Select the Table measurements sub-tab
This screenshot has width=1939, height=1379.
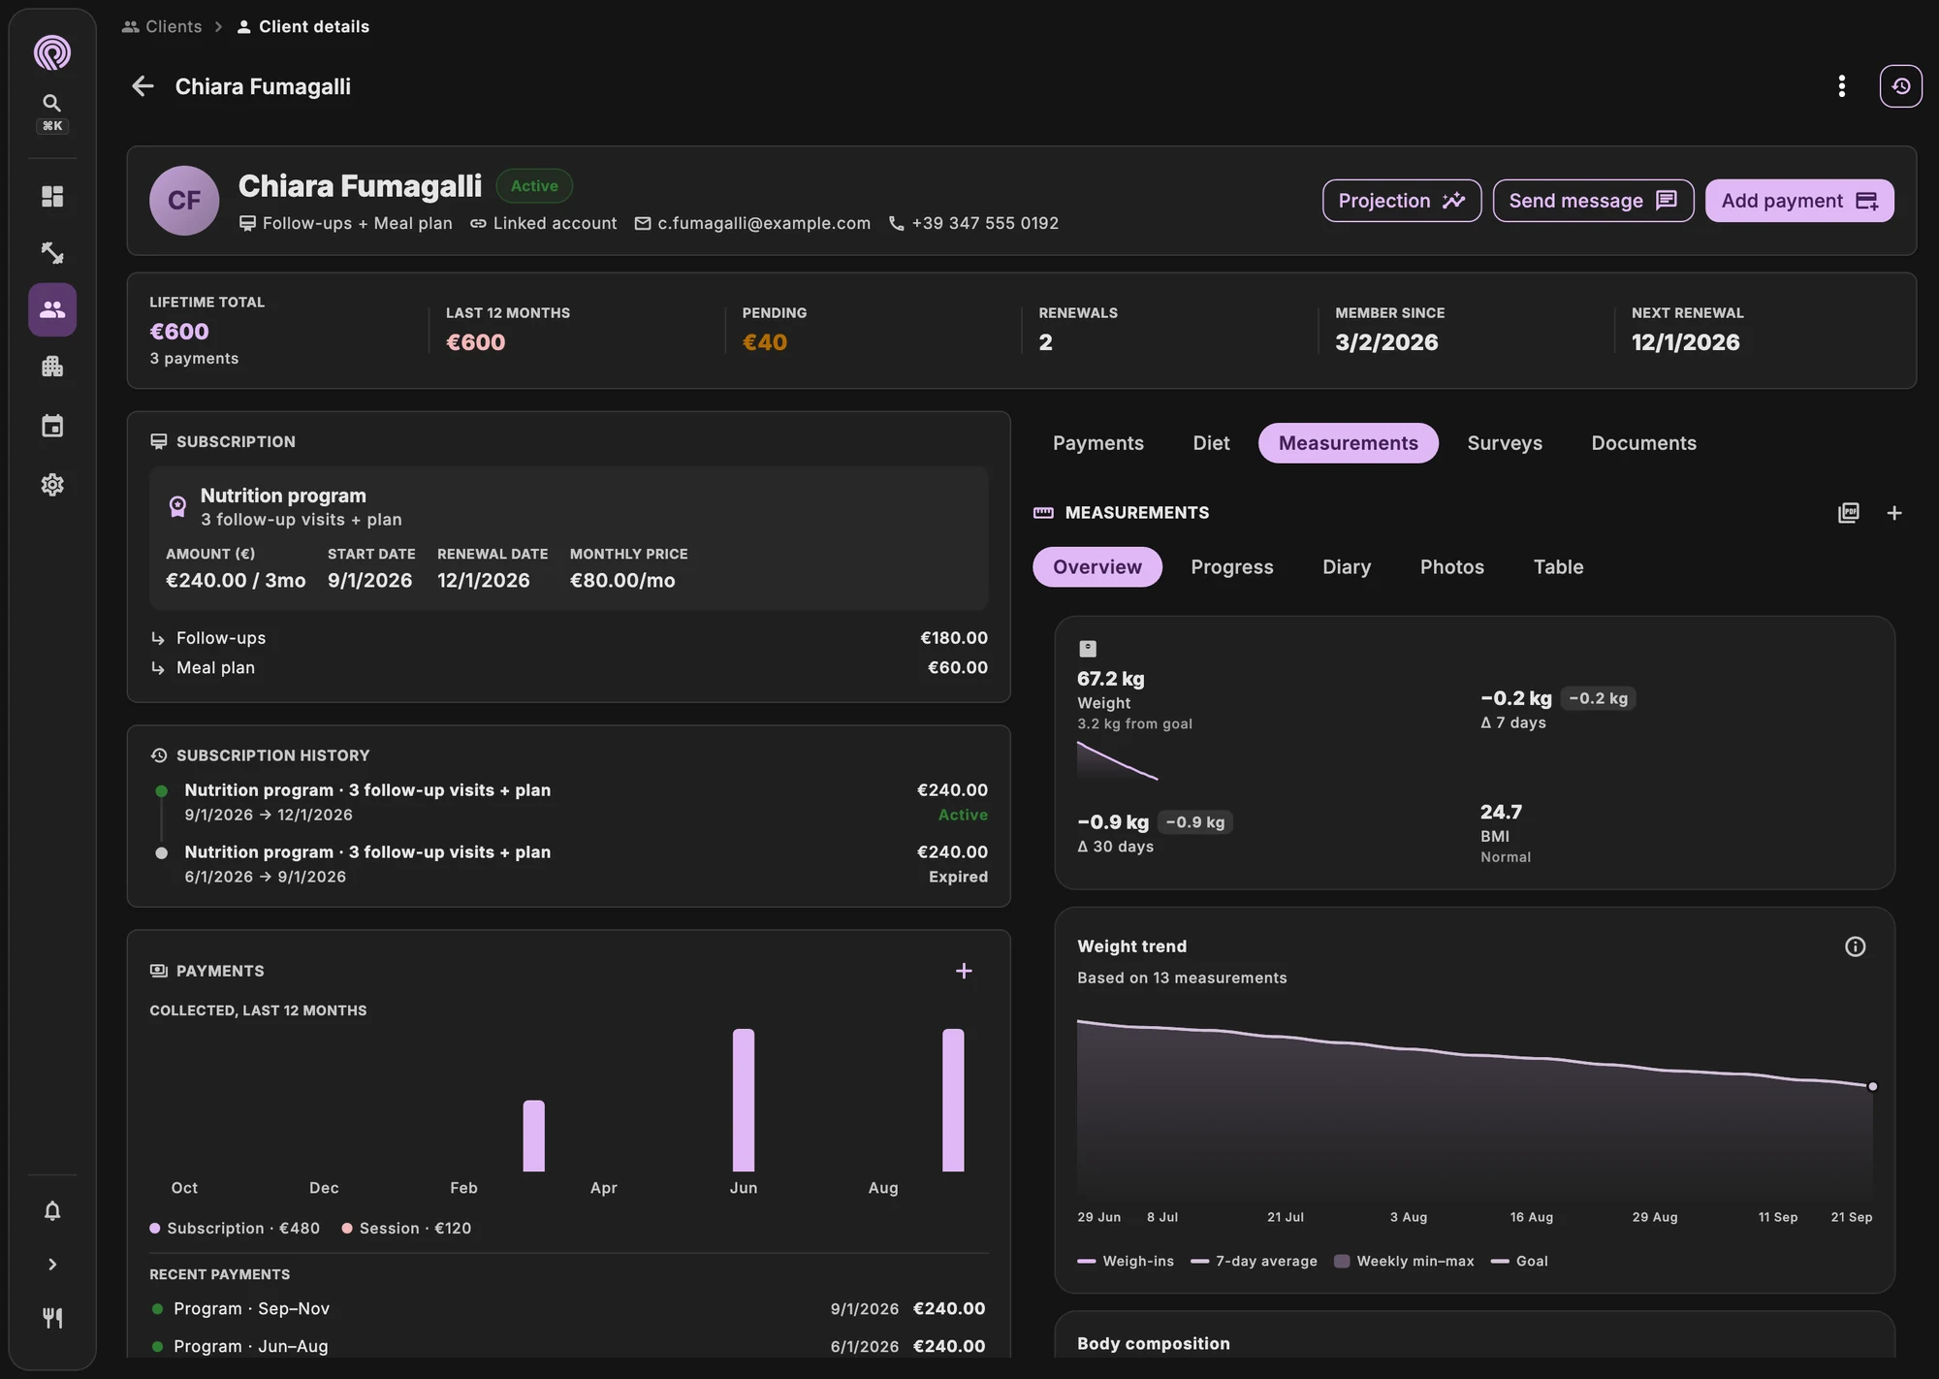point(1558,567)
